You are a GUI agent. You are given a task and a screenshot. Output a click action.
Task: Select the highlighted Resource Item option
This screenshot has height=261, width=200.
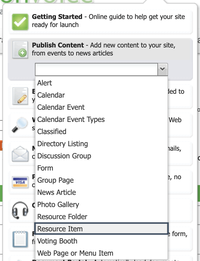tap(101, 229)
